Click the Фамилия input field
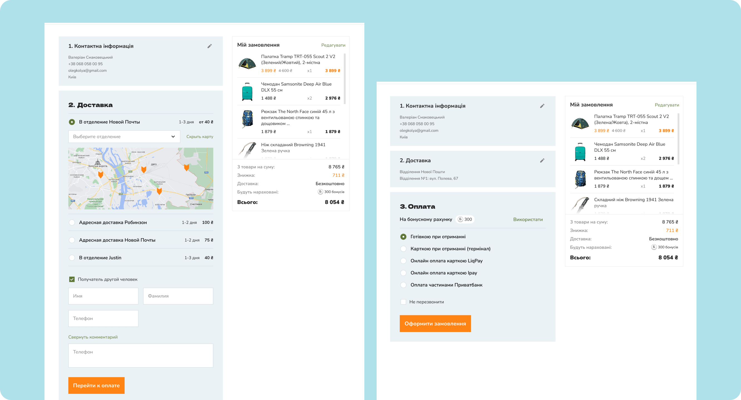Image resolution: width=741 pixels, height=400 pixels. [x=178, y=296]
